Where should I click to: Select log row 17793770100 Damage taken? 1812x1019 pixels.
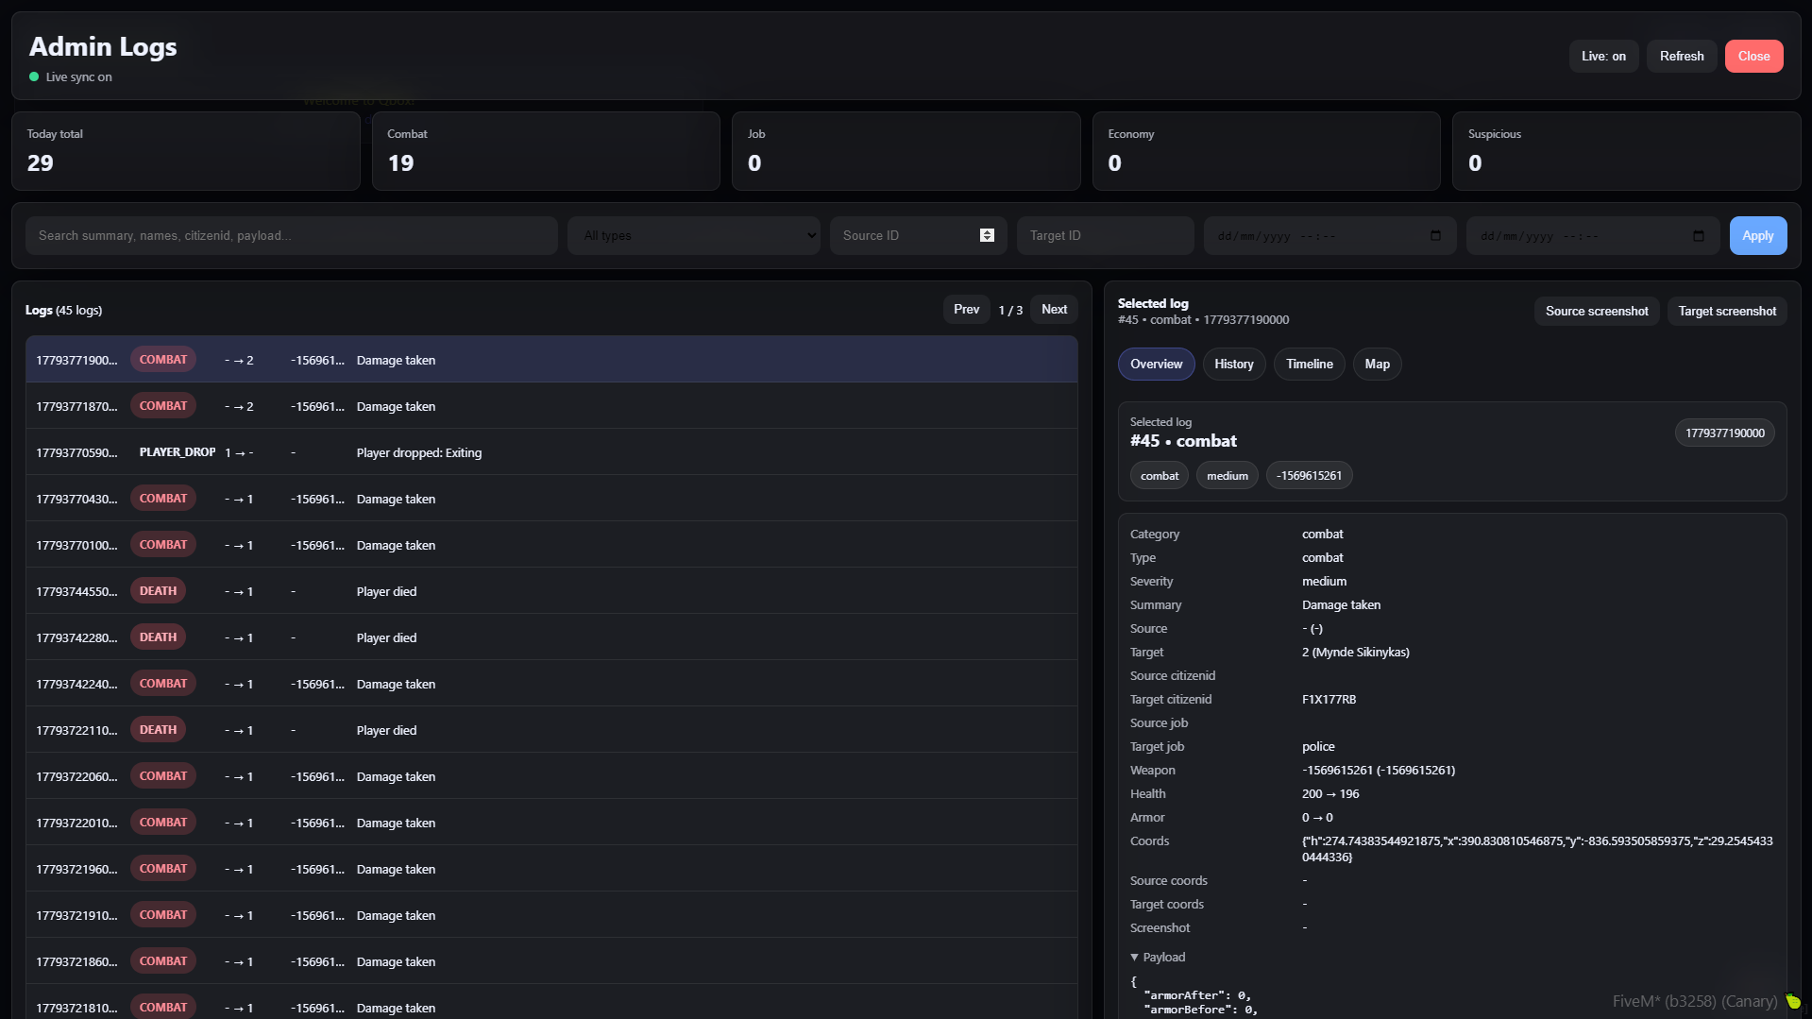pyautogui.click(x=551, y=544)
